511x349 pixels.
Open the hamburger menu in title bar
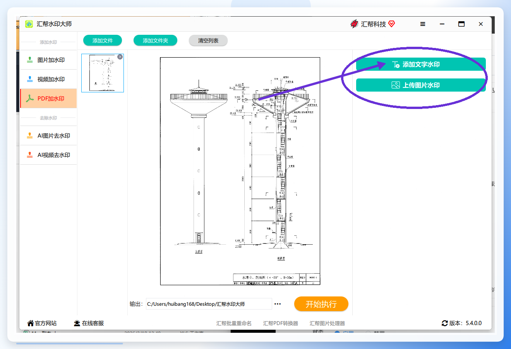(x=423, y=24)
